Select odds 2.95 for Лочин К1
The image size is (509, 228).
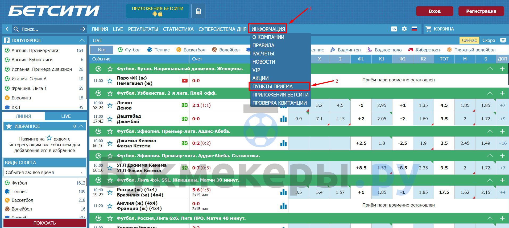(x=382, y=105)
